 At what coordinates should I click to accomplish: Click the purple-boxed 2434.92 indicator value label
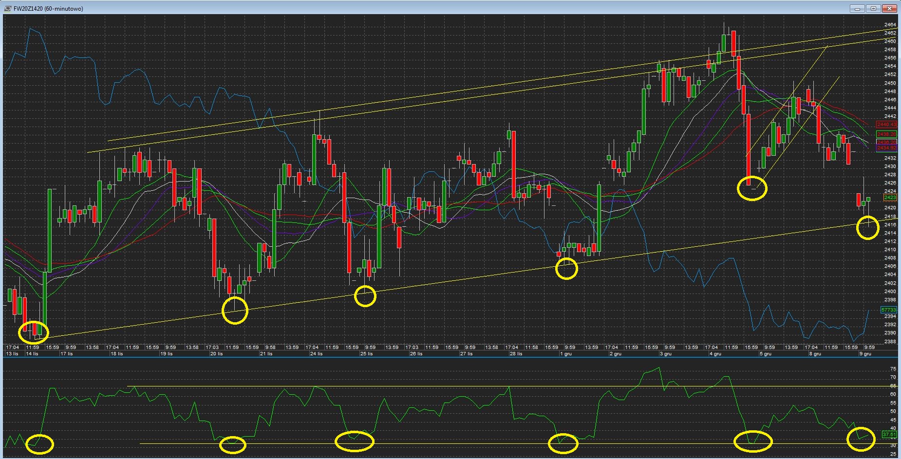point(886,147)
